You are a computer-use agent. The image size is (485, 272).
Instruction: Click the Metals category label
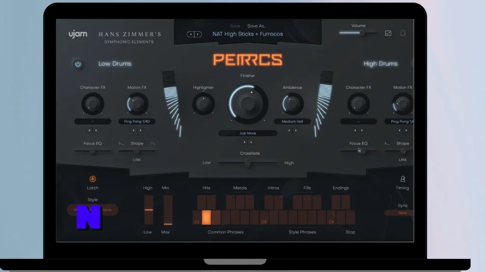tap(240, 188)
